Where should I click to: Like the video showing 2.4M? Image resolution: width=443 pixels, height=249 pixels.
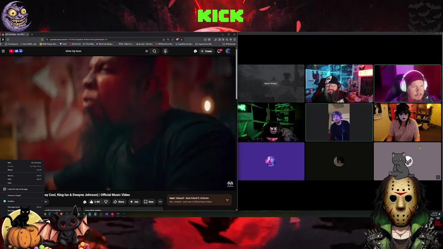(94, 202)
